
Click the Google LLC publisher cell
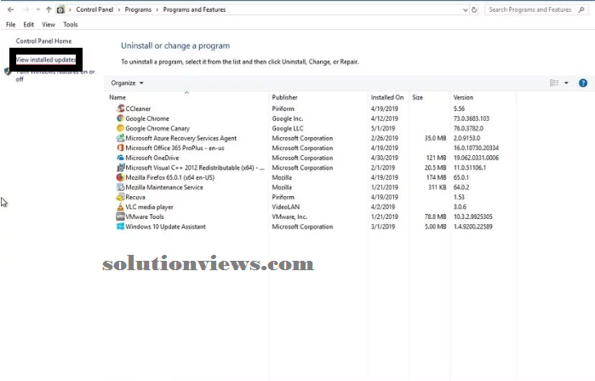click(288, 129)
